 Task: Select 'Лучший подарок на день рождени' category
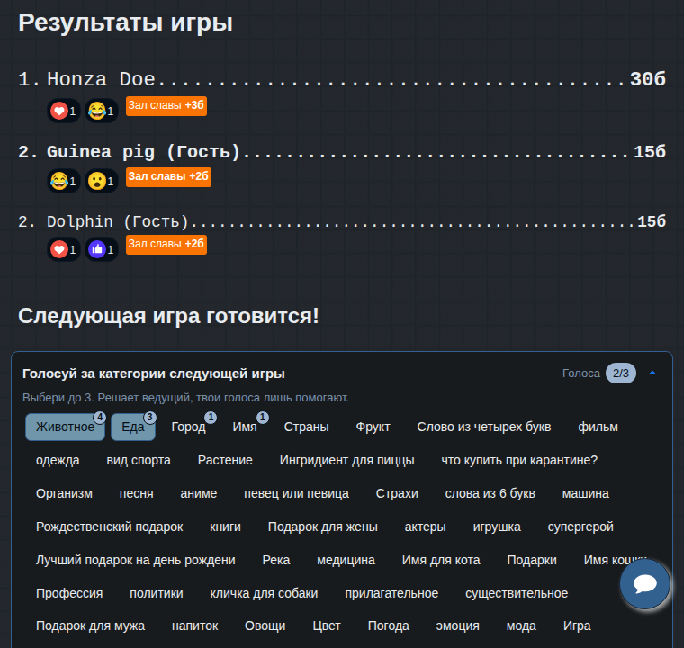[x=135, y=560]
